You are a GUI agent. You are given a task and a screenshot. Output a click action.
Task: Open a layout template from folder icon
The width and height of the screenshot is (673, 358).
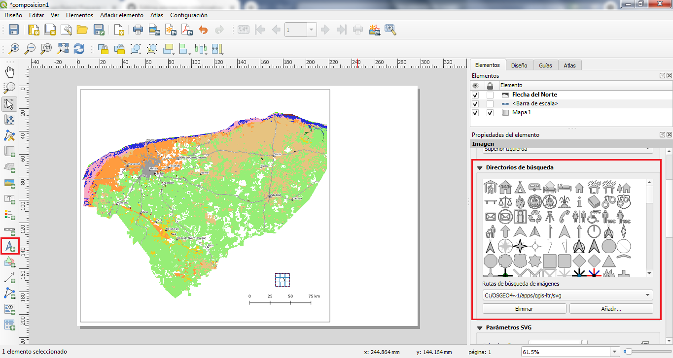(x=82, y=30)
